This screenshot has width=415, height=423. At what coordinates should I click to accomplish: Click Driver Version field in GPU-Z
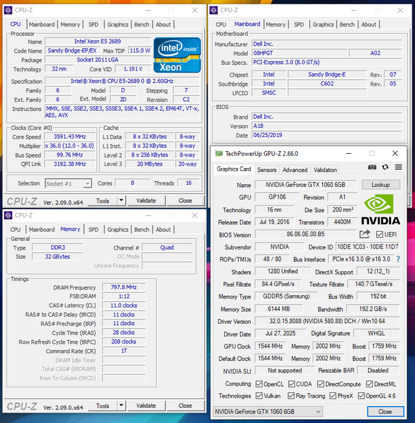(327, 321)
